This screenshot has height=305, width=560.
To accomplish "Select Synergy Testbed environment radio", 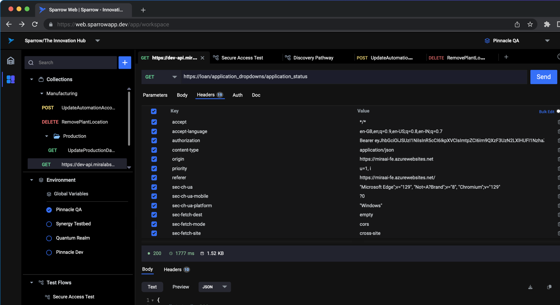I will pyautogui.click(x=49, y=224).
